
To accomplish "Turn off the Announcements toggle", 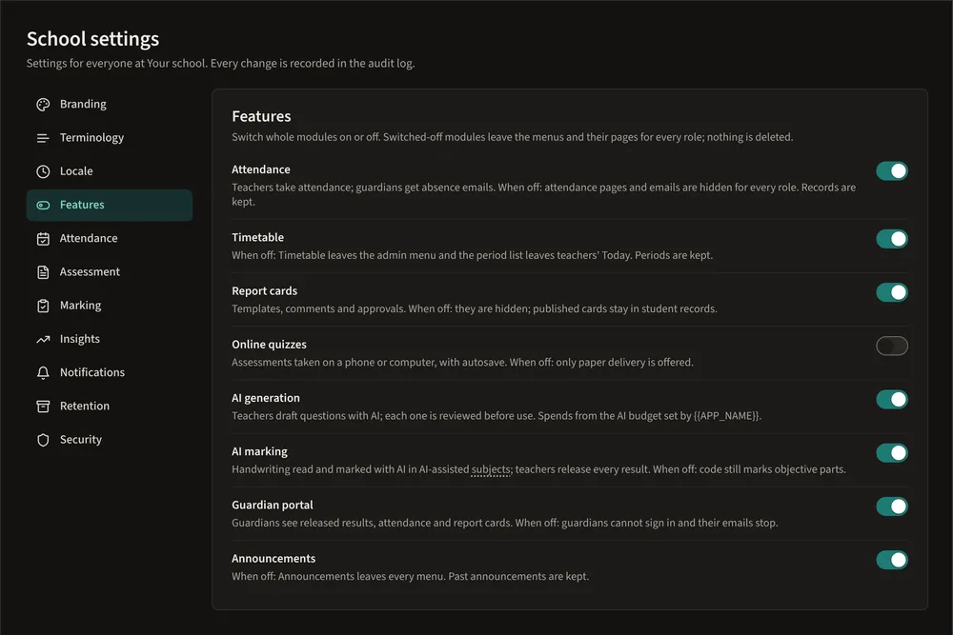I will pyautogui.click(x=892, y=560).
